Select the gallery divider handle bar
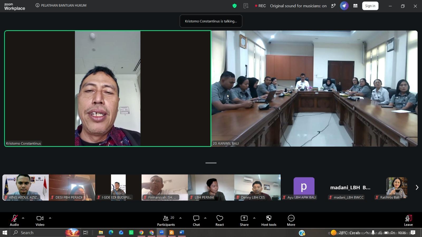Screen dimensions: 422x237 pos(211,163)
